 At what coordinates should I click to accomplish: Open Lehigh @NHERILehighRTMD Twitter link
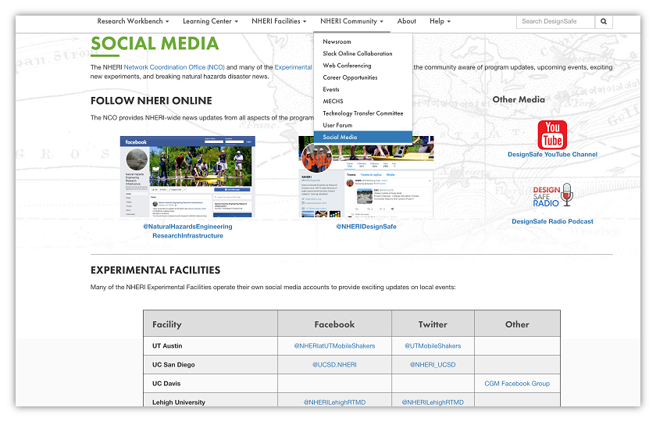pyautogui.click(x=433, y=402)
